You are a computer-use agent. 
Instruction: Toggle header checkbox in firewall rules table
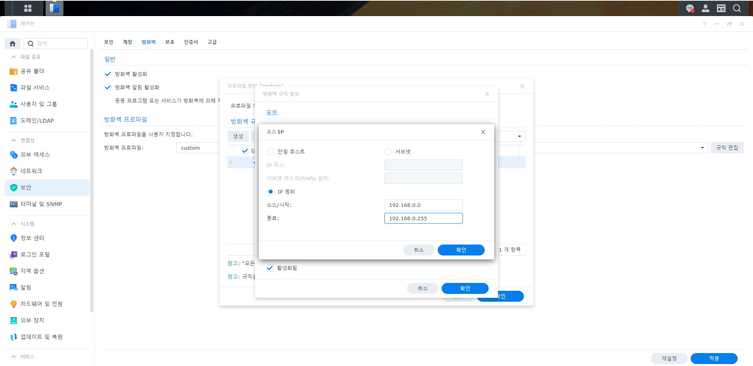click(x=245, y=151)
